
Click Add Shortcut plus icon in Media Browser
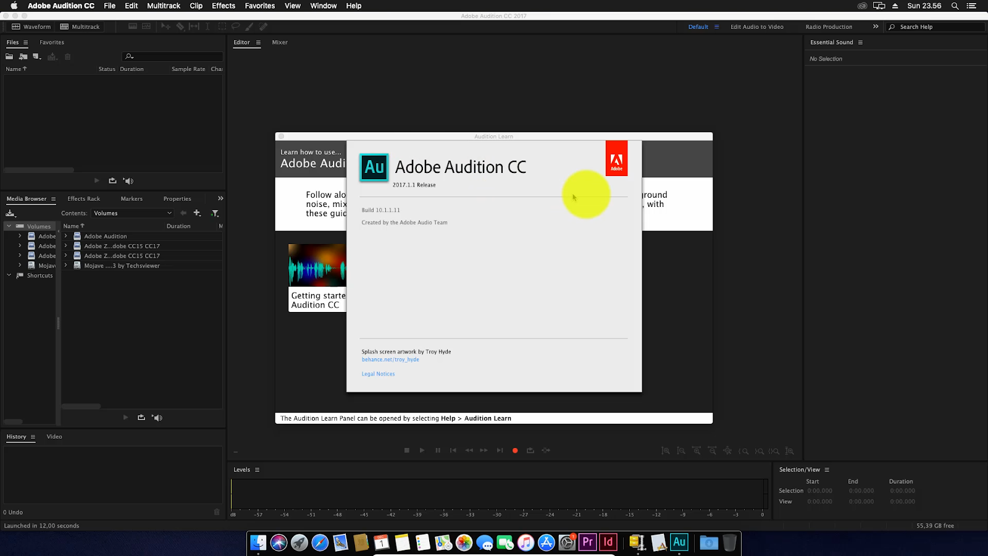pyautogui.click(x=197, y=213)
